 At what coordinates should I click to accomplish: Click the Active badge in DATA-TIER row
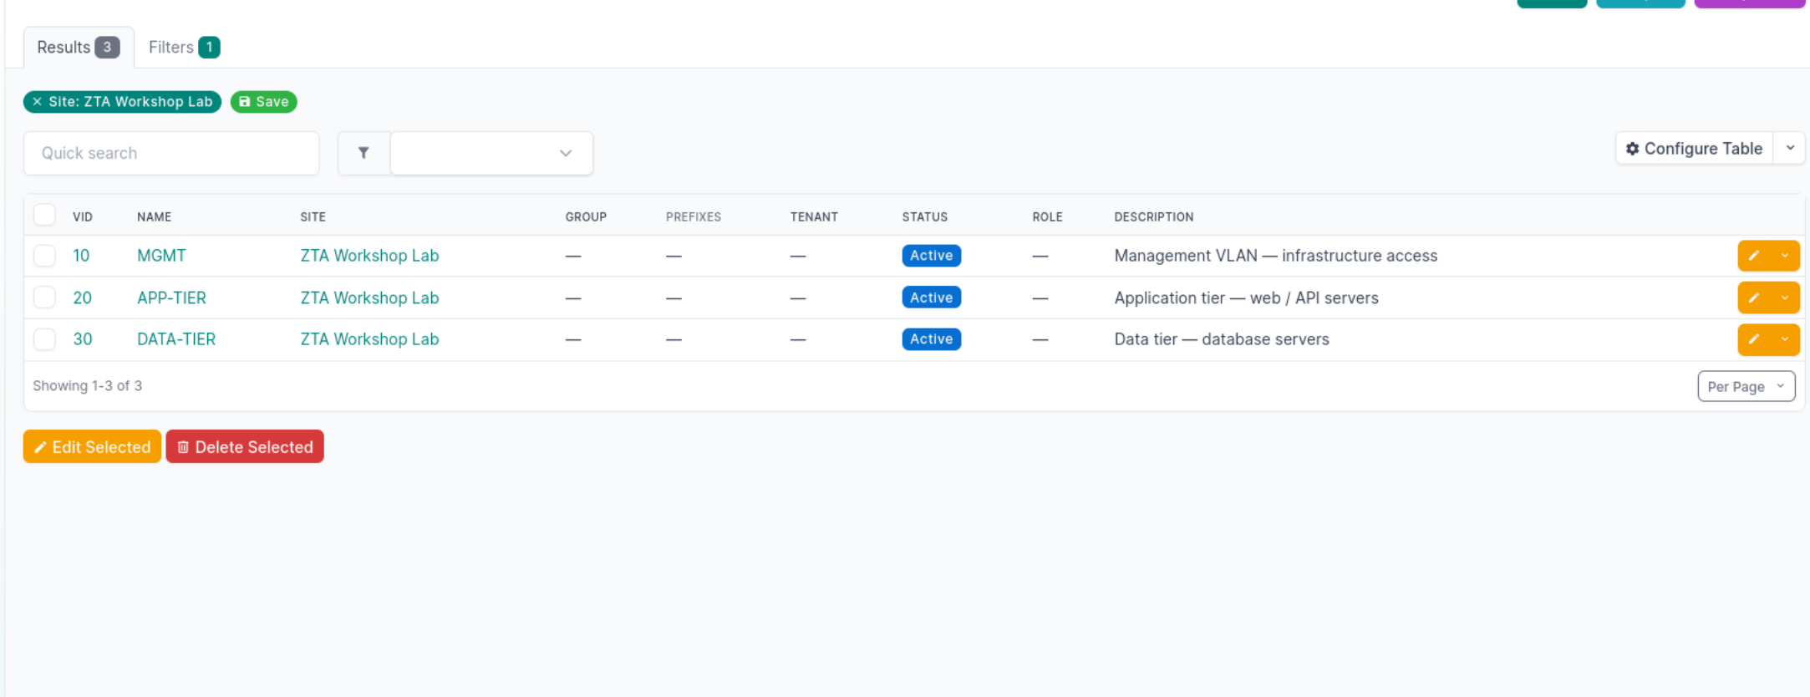pos(931,339)
